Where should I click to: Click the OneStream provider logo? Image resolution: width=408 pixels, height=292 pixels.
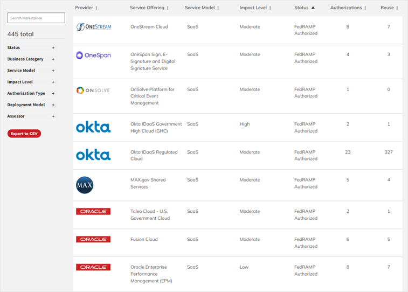tap(94, 27)
